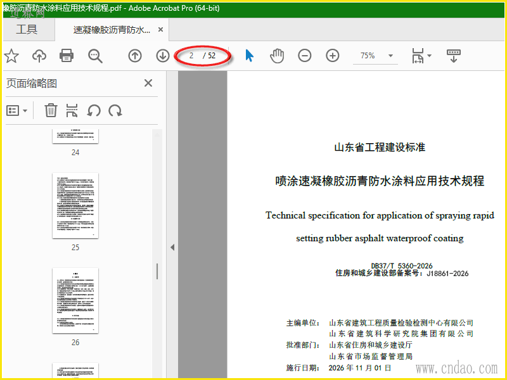Screen dimensions: 507x380
Task: Click the star bookmark icon
Action: [x=11, y=56]
